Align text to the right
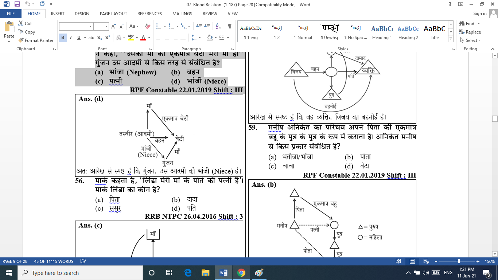 point(175,38)
